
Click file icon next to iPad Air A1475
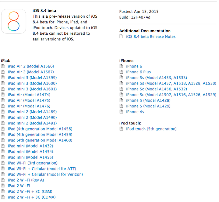3,100
